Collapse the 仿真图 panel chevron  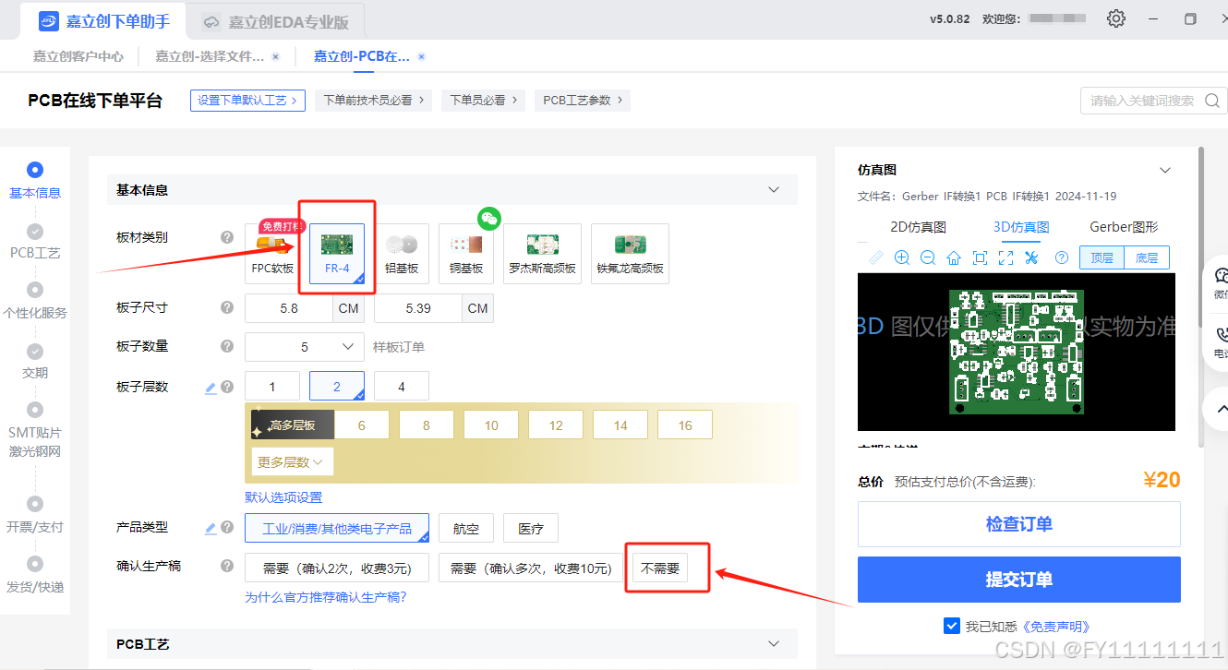tap(1165, 170)
